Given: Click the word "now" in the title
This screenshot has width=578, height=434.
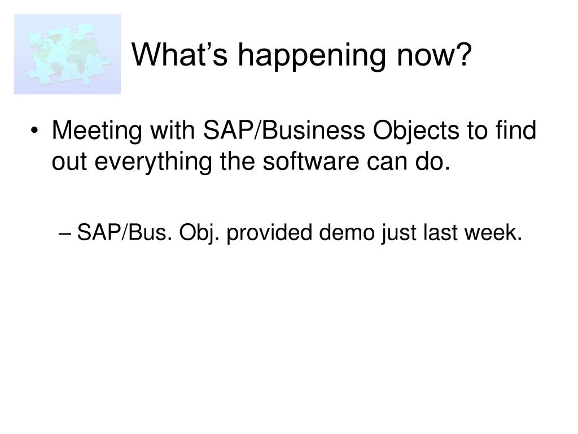Looking at the screenshot, I should coord(426,57).
